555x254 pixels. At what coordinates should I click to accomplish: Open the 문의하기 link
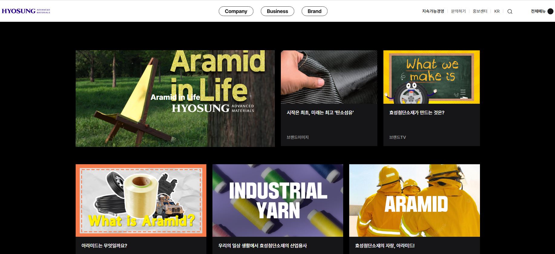point(458,11)
